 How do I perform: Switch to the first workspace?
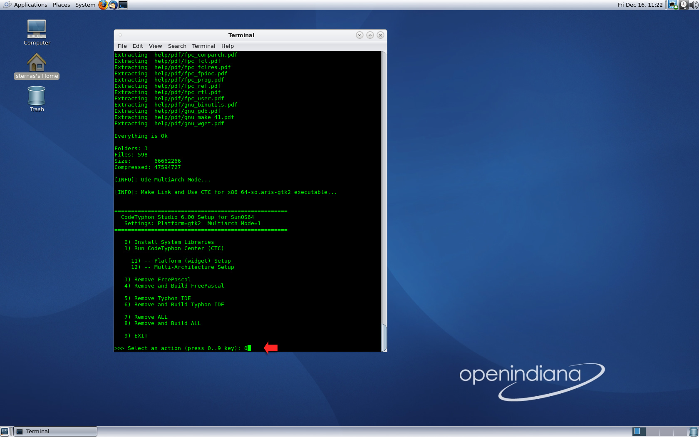click(x=639, y=432)
